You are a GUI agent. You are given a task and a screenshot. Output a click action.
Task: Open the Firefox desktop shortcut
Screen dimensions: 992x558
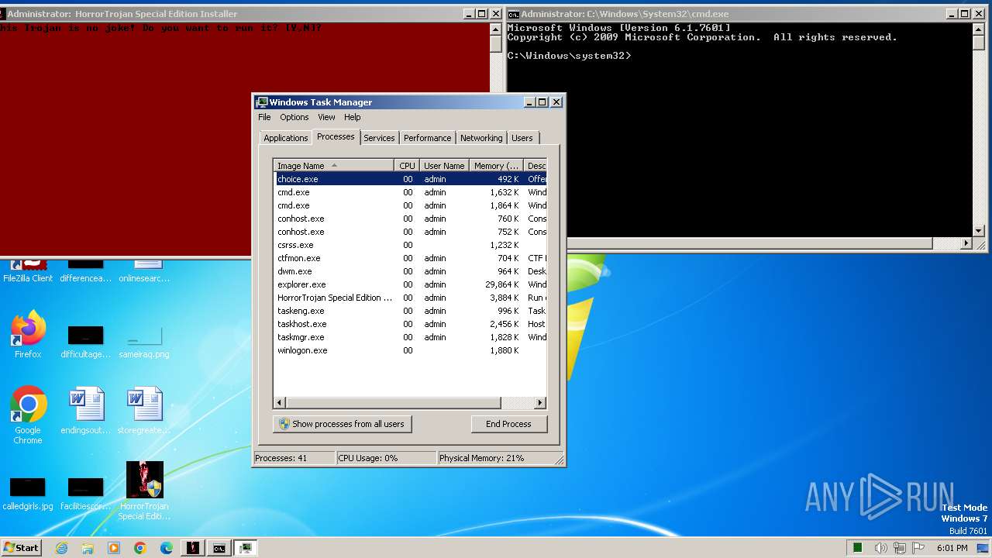[x=28, y=335]
